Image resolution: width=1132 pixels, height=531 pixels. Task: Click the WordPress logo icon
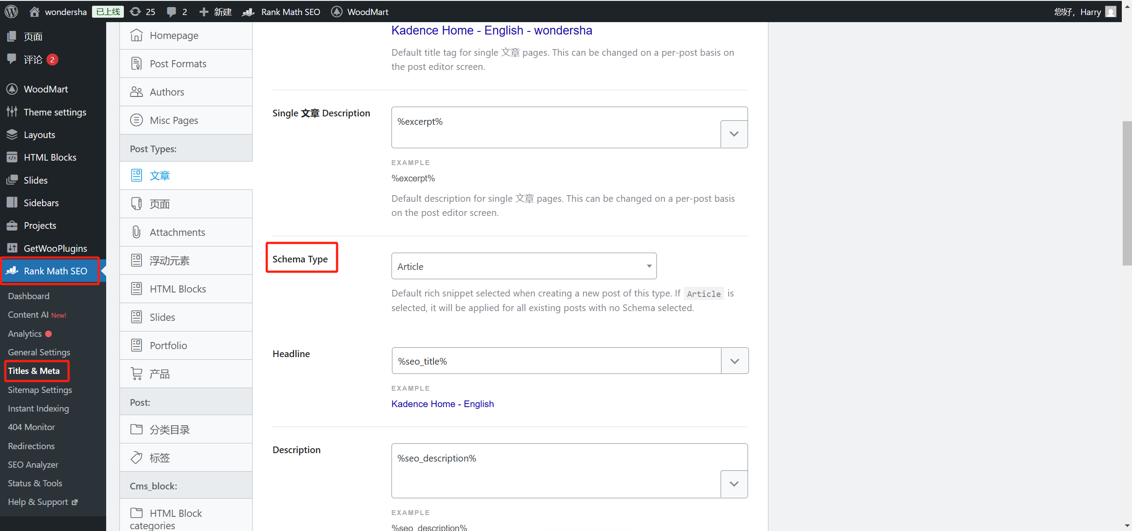(x=11, y=12)
